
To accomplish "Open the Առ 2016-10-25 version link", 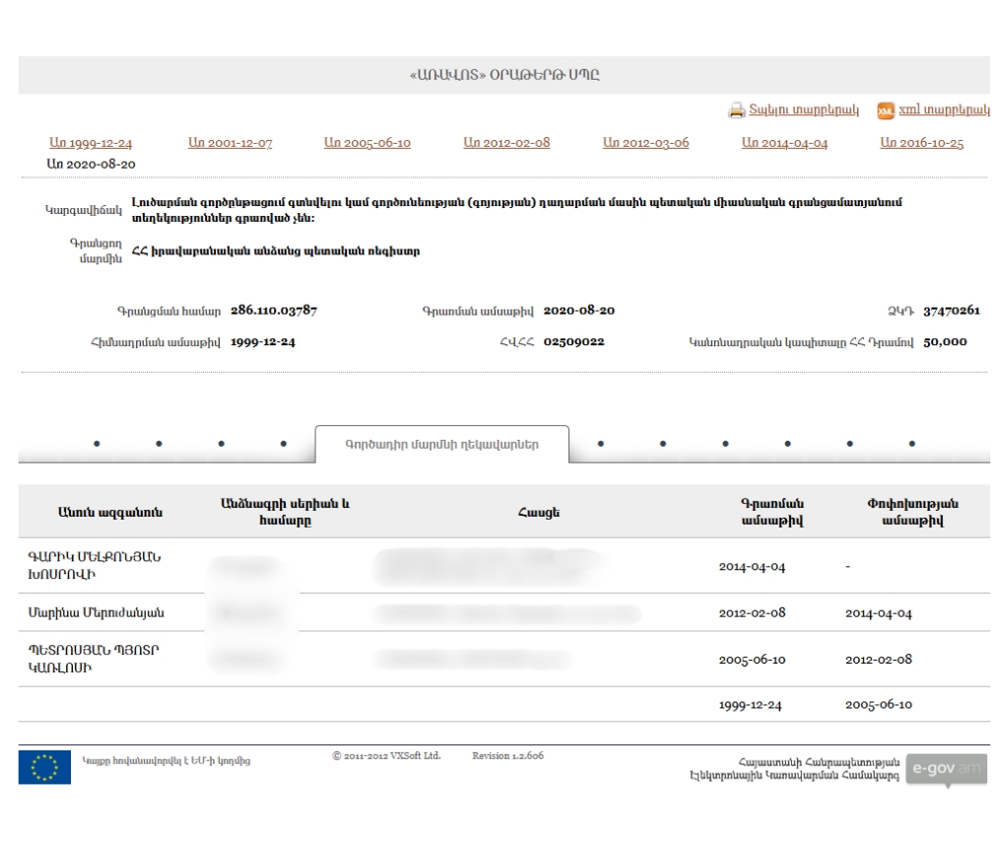I will (921, 143).
